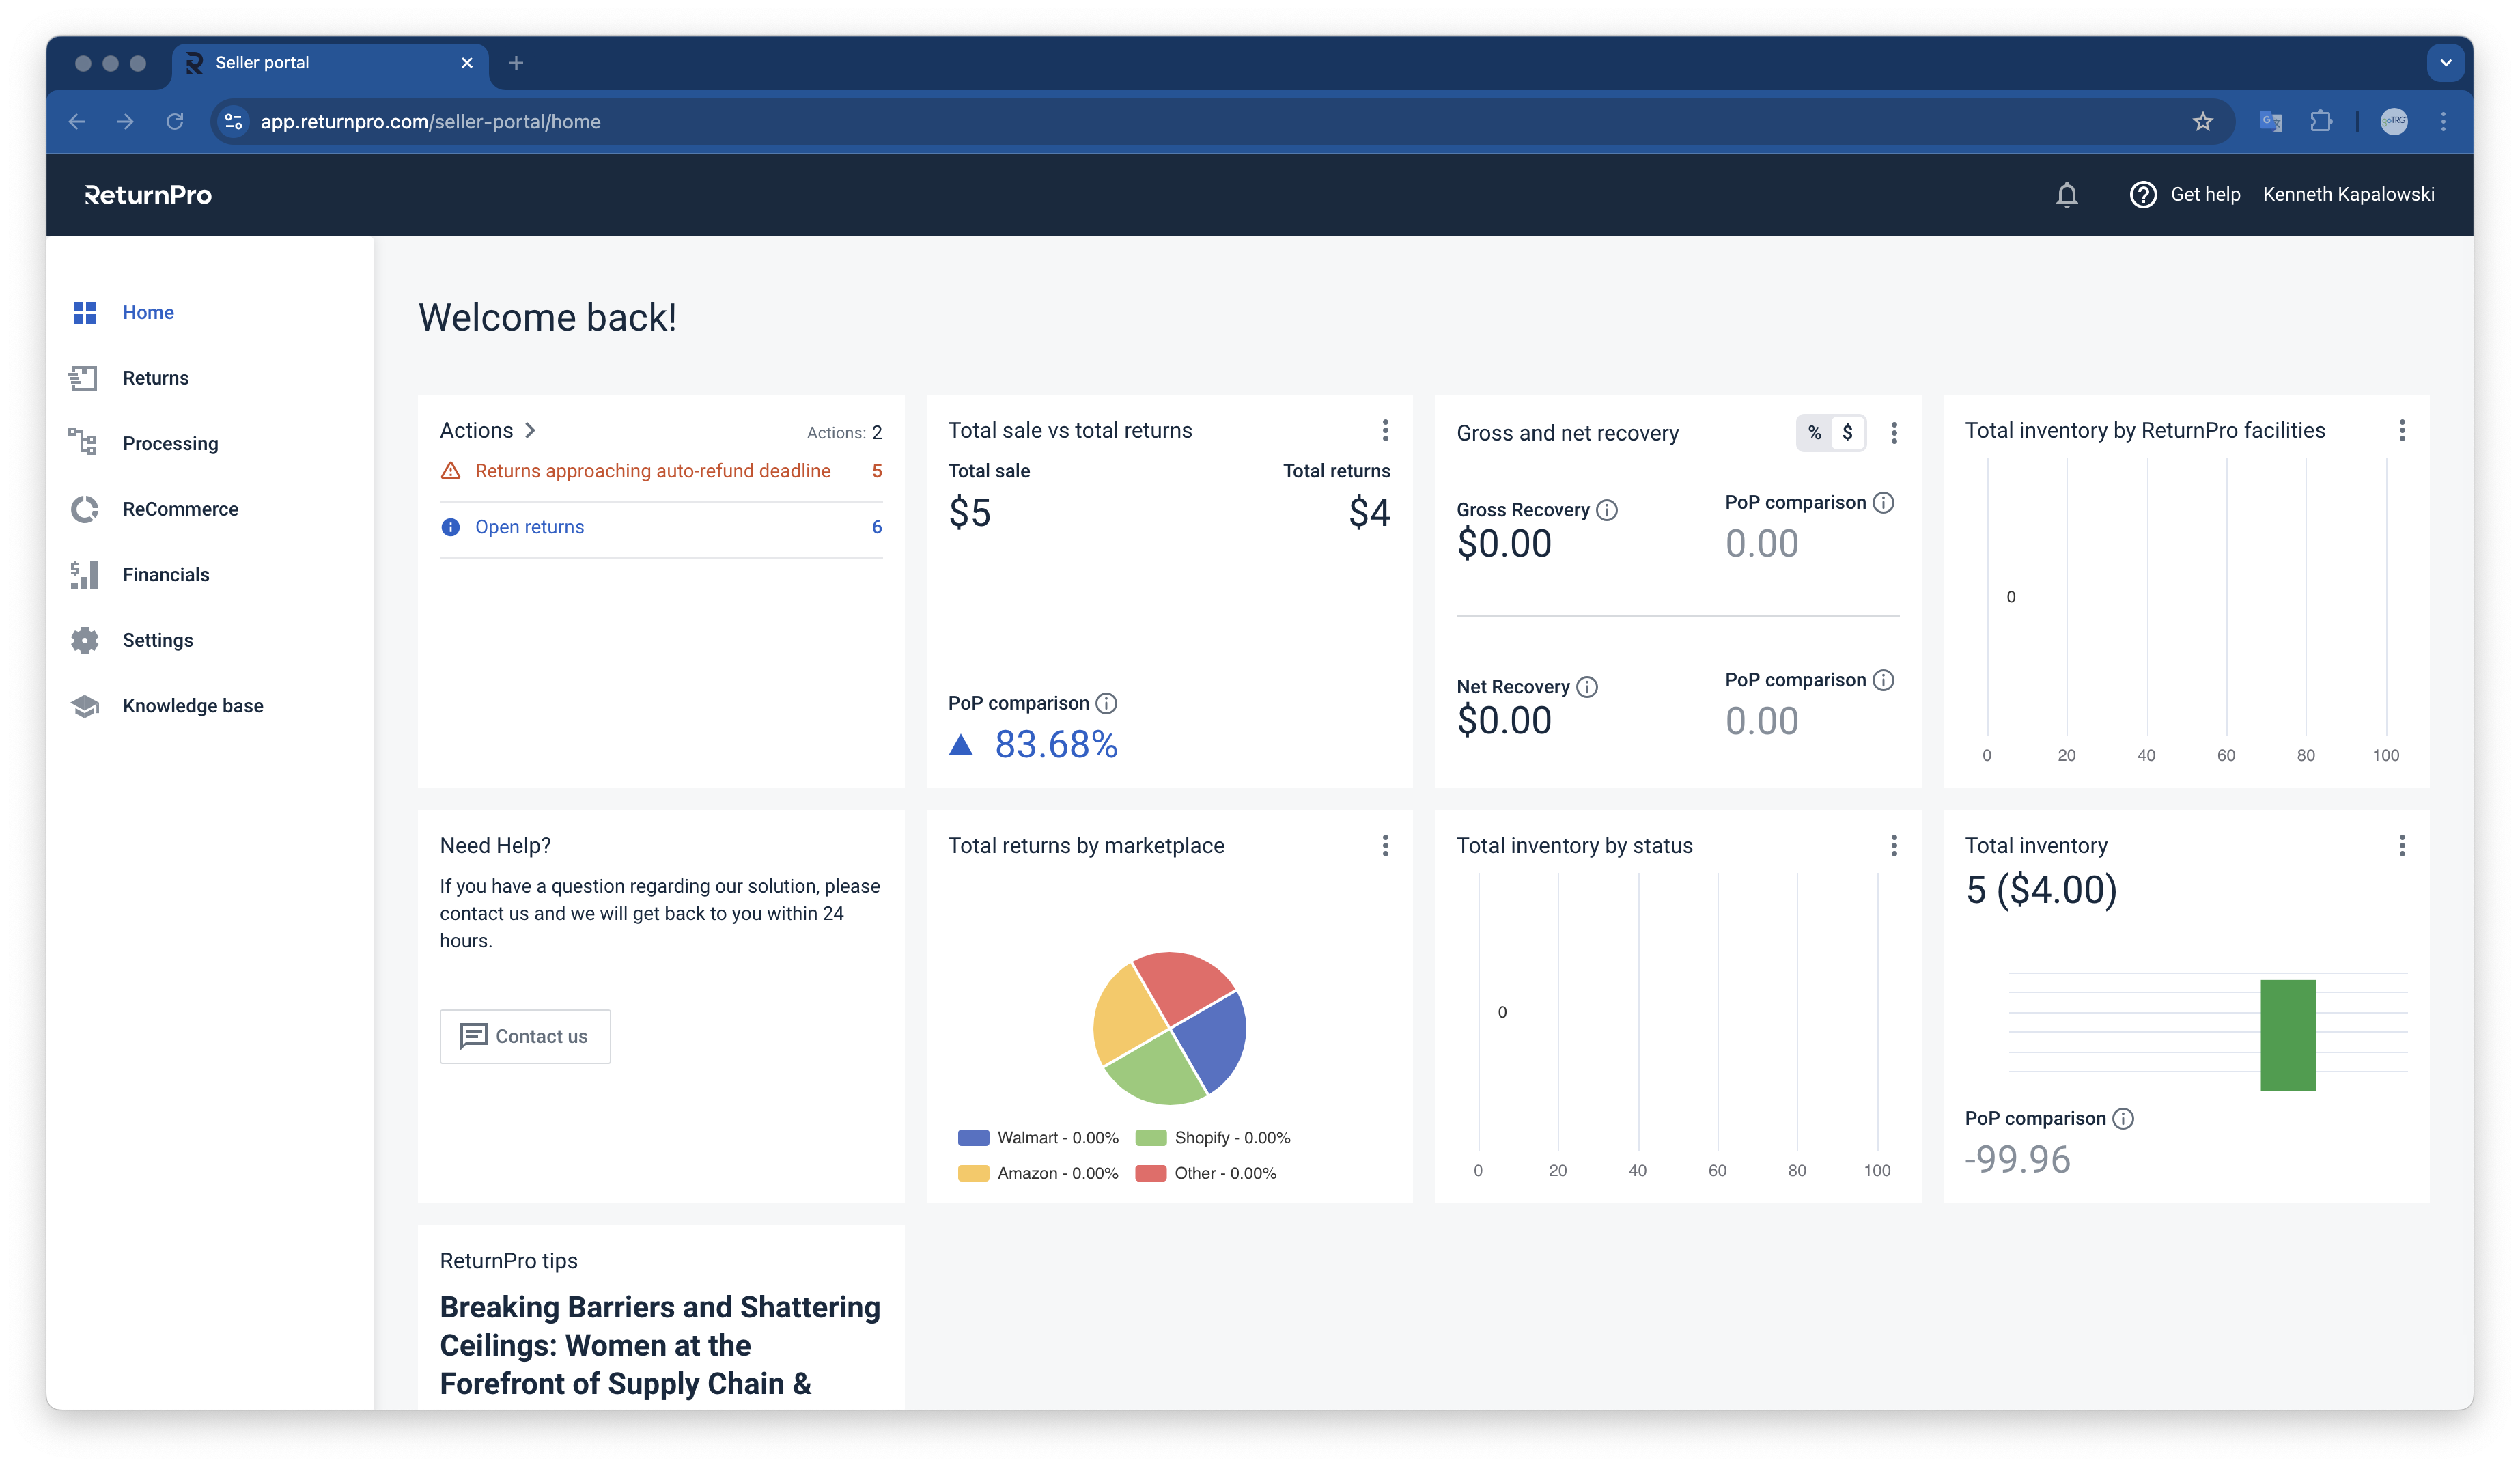The image size is (2520, 1467).
Task: Expand the Actions panel via its chevron
Action: (529, 430)
